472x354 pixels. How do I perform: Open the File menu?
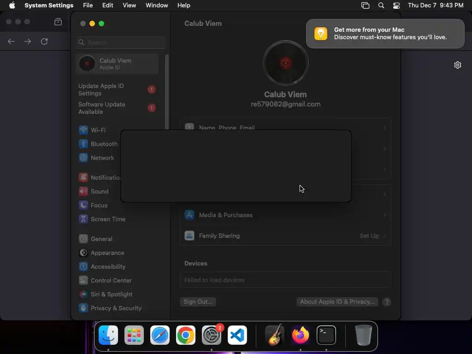pyautogui.click(x=88, y=6)
